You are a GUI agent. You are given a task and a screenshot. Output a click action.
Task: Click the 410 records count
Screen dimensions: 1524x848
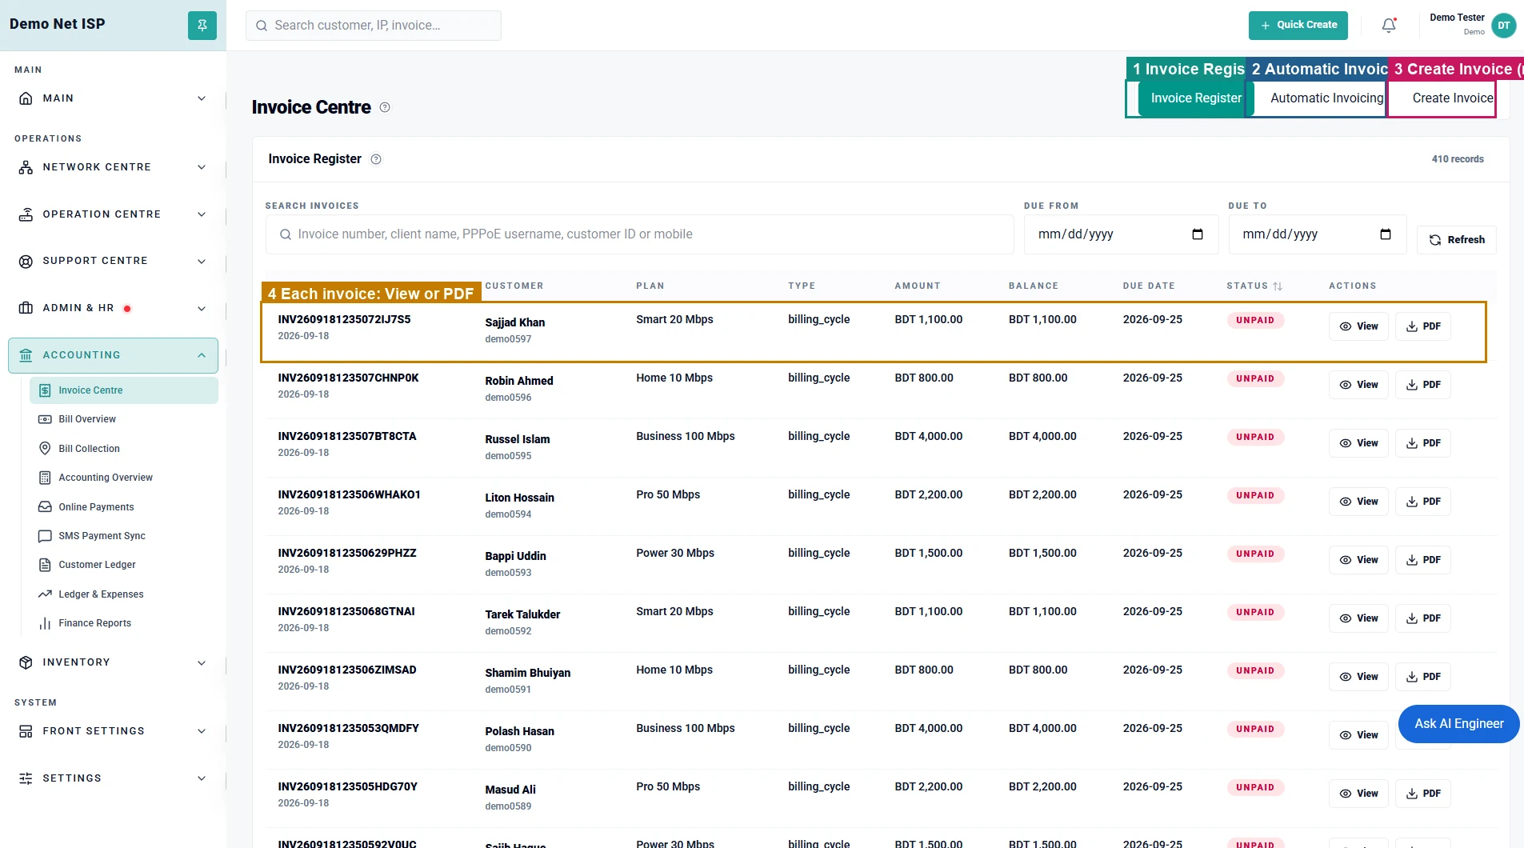(x=1458, y=159)
